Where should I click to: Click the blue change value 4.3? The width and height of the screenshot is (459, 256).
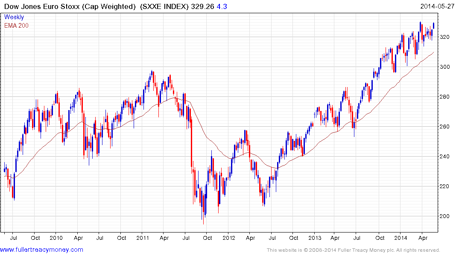pyautogui.click(x=222, y=6)
